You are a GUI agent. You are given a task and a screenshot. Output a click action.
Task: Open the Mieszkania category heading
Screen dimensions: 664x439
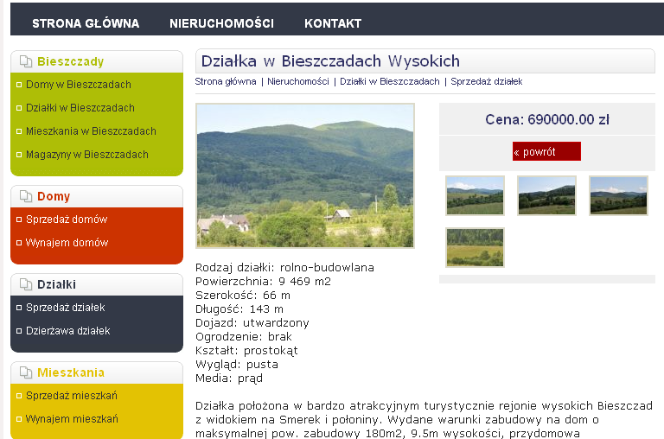coord(71,372)
